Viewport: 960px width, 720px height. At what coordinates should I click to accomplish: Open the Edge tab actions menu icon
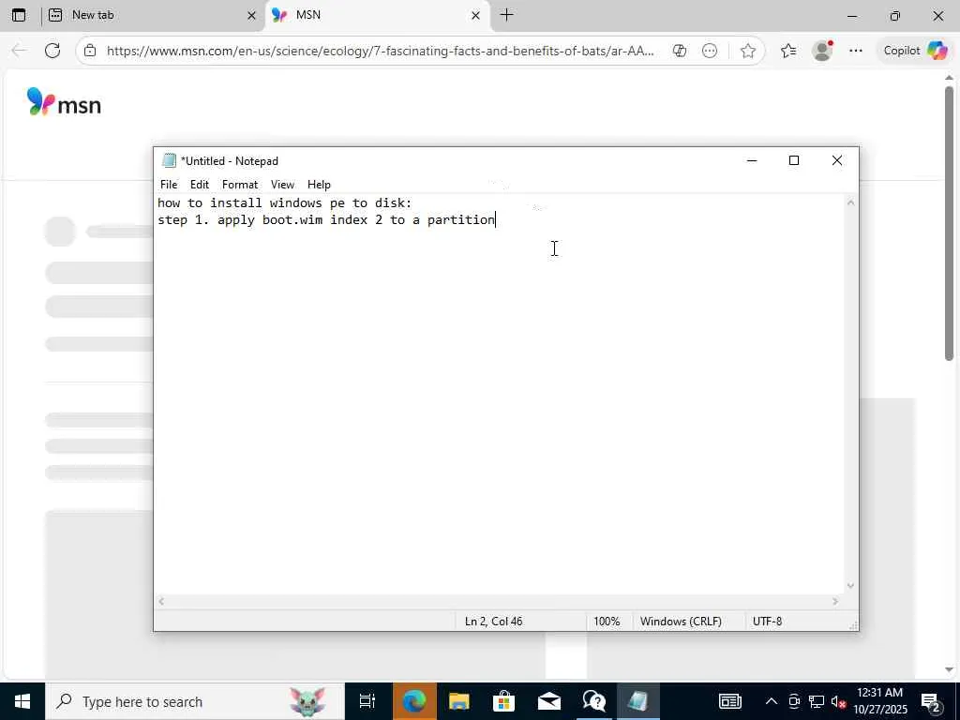coord(19,15)
